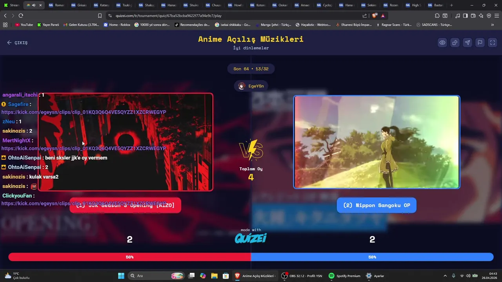Switch to the Stream browser tab
Screen dimensions: 502x282
click(12, 5)
